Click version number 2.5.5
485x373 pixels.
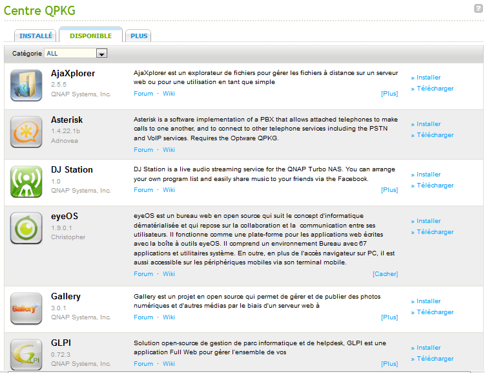(x=59, y=84)
